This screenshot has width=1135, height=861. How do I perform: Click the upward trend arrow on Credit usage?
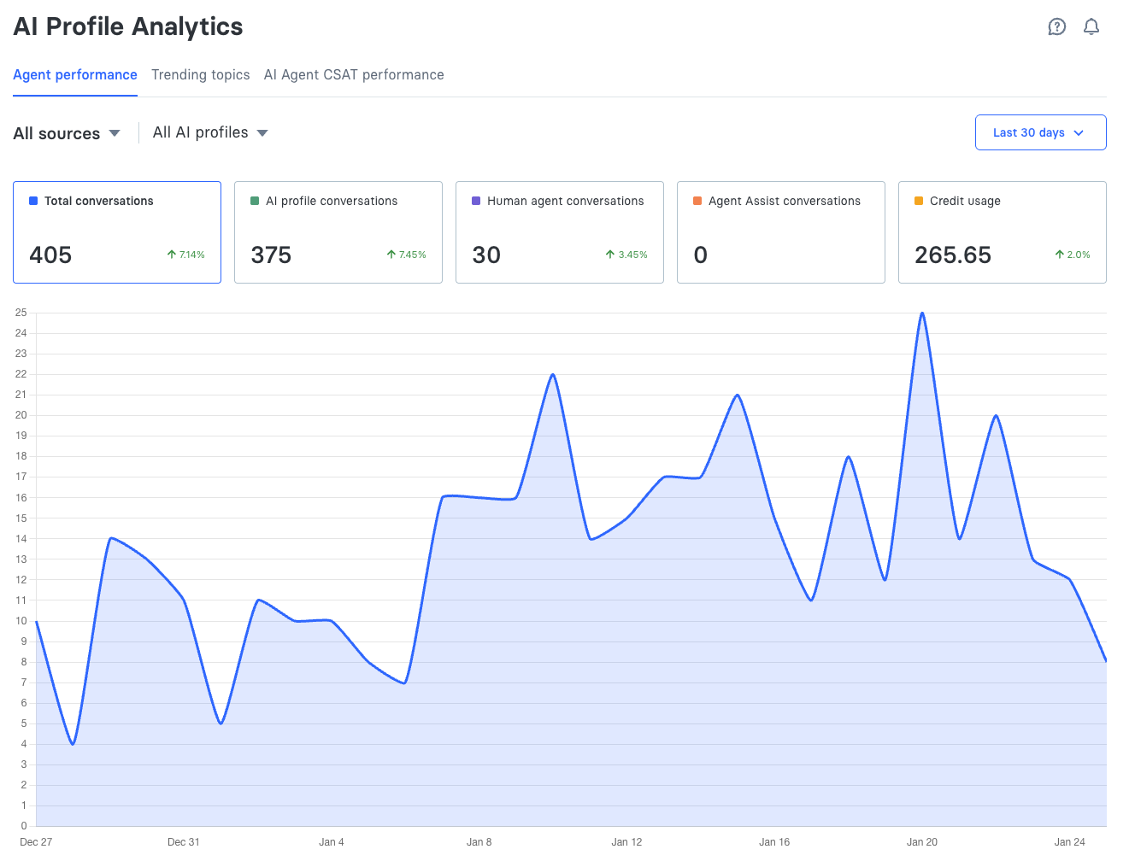pos(1060,255)
